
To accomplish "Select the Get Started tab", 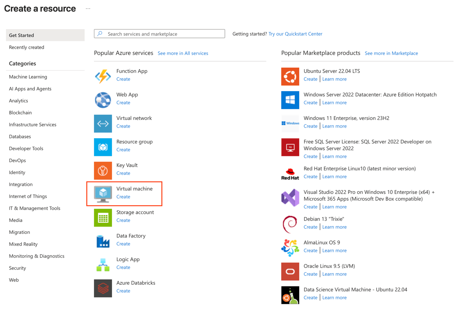I will pyautogui.click(x=45, y=35).
